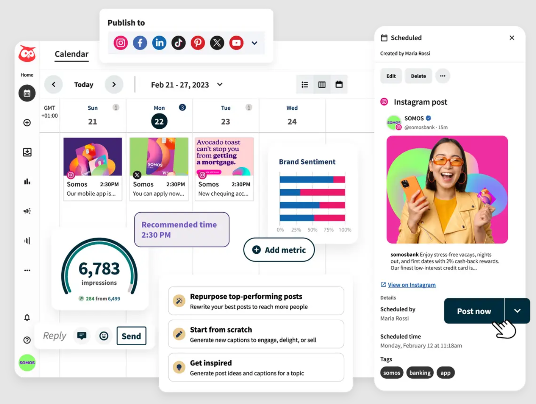Select the TikTok icon under Publish to

(178, 42)
